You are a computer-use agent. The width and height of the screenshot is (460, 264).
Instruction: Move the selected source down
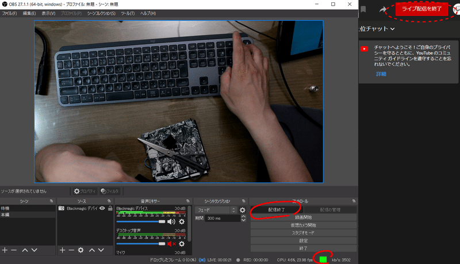tap(101, 250)
